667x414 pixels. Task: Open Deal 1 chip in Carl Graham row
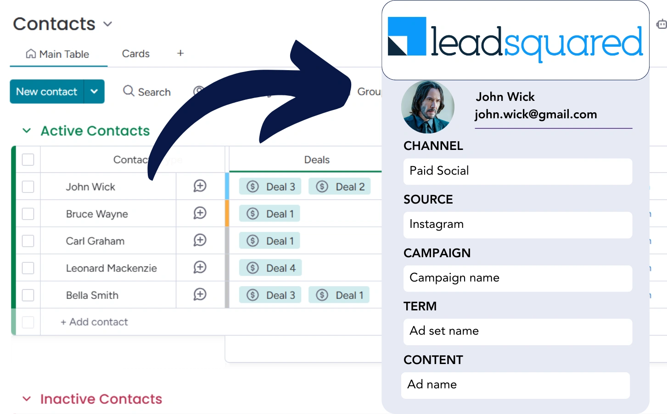coord(269,241)
